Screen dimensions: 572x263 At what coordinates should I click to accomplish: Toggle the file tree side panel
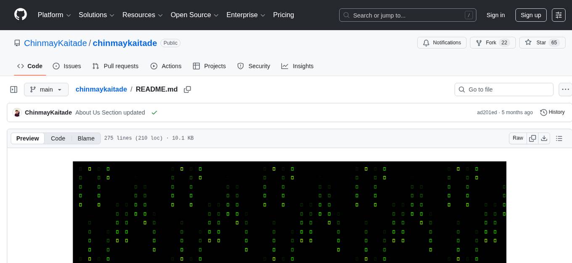coord(14,89)
